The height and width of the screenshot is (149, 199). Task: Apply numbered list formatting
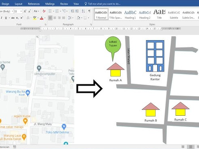(x=57, y=11)
